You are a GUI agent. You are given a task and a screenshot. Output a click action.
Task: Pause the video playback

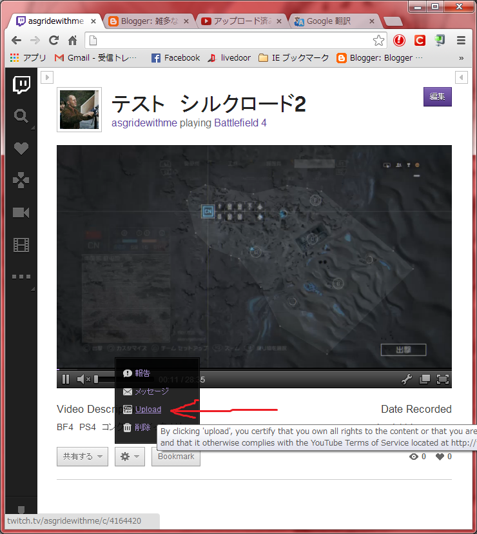point(66,379)
